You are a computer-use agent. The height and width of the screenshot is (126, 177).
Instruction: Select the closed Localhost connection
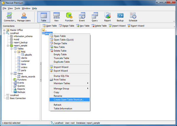[14, 95]
